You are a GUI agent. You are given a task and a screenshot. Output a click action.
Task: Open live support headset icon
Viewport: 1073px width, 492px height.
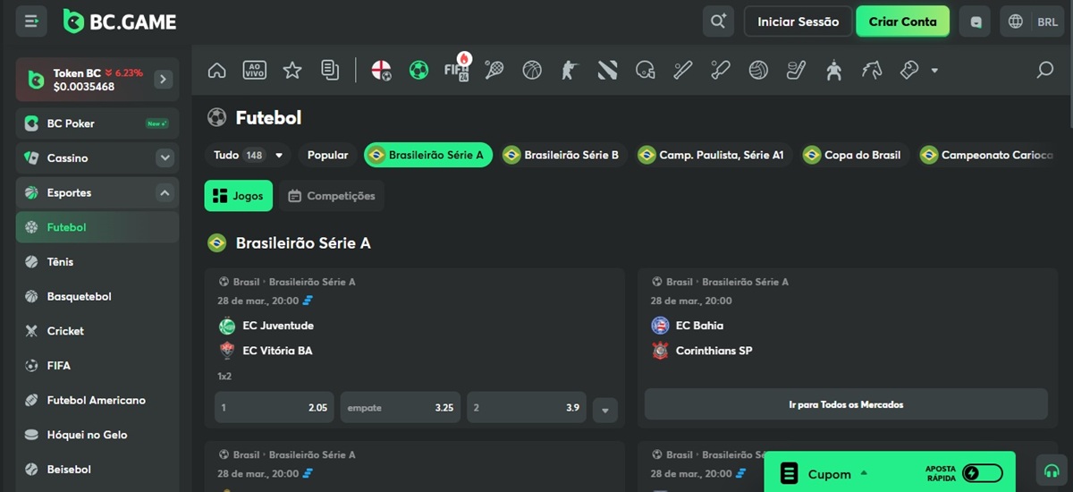(x=1051, y=471)
